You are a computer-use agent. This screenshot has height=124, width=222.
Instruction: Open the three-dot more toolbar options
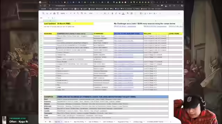[160, 13]
